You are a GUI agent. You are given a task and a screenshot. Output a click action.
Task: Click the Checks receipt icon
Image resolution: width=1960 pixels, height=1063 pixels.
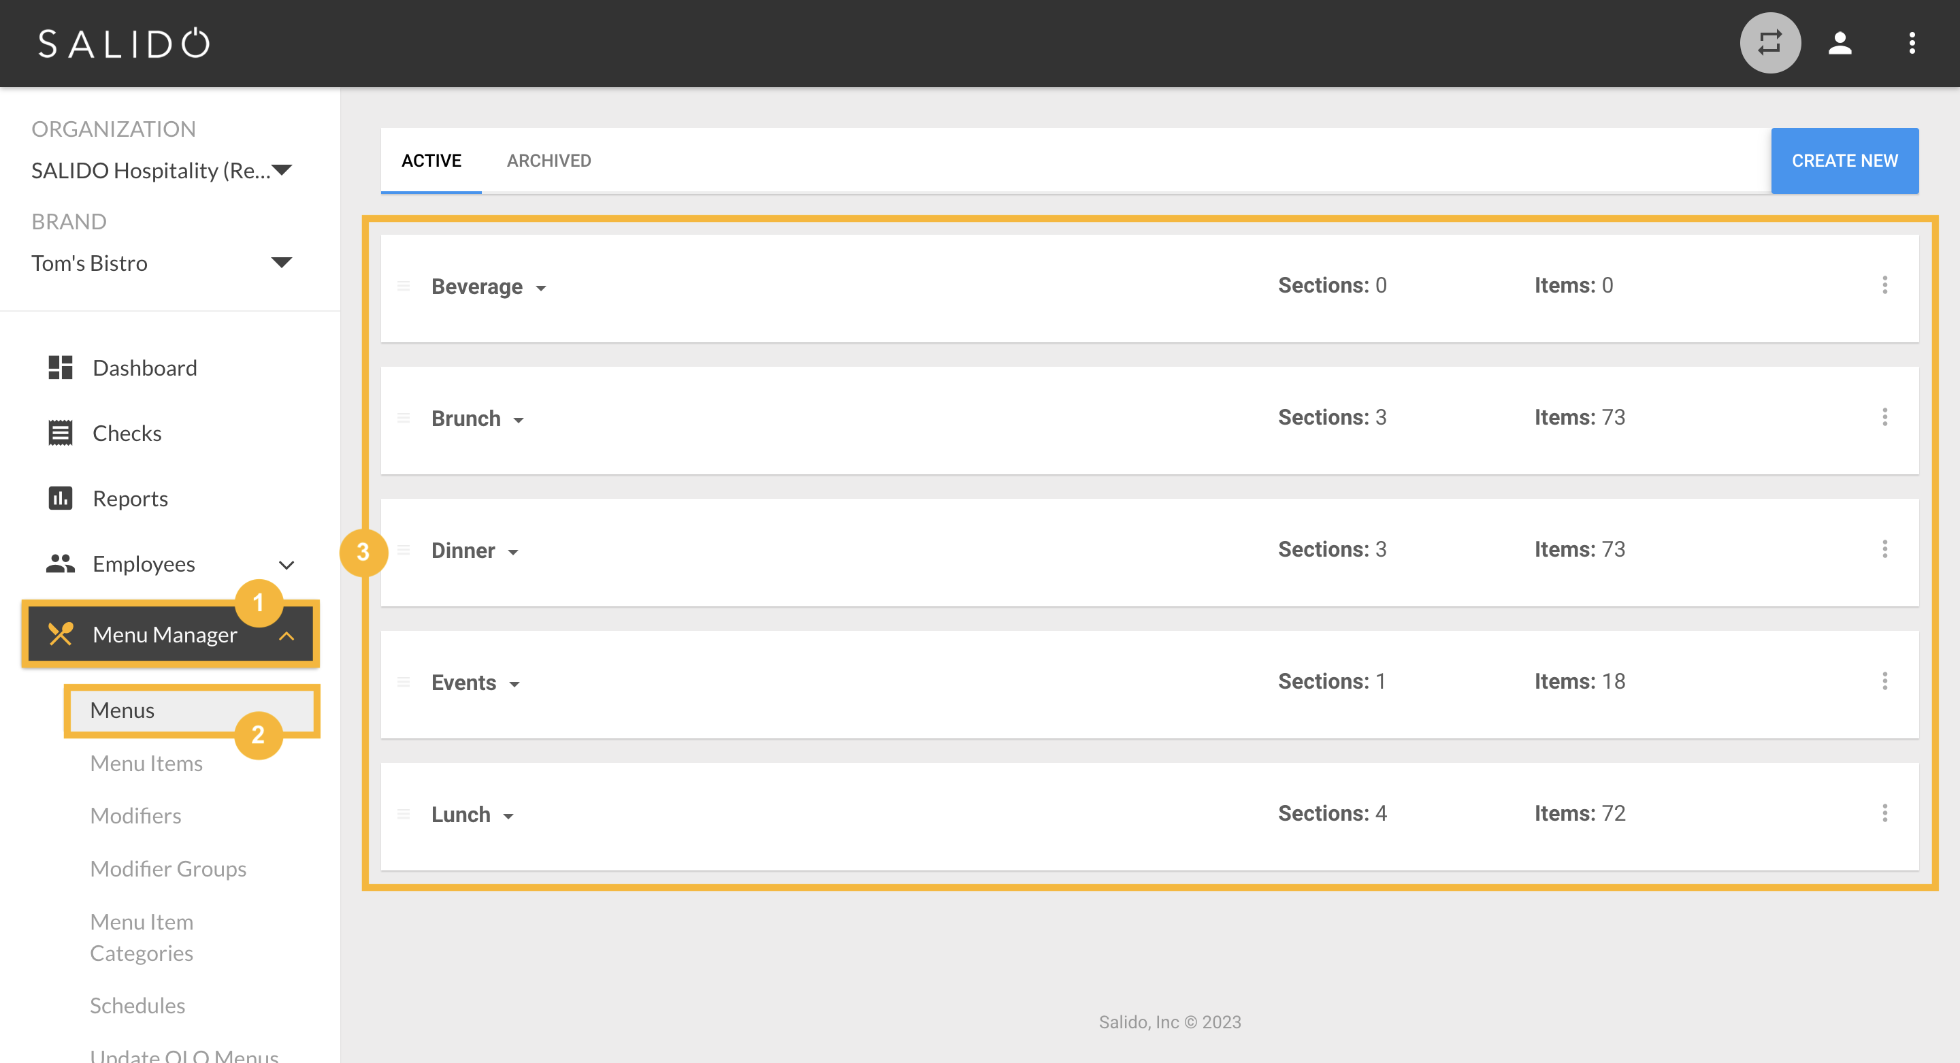[61, 432]
